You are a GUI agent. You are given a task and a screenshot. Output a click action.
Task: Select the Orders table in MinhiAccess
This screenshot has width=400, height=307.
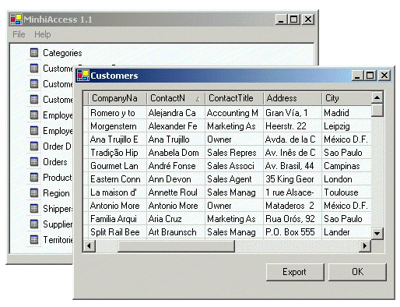click(55, 162)
